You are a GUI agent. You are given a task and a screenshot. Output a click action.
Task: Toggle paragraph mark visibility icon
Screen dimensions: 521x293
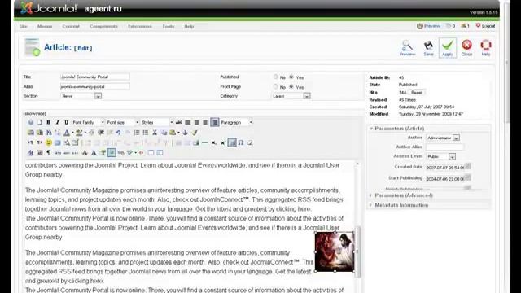click(49, 153)
